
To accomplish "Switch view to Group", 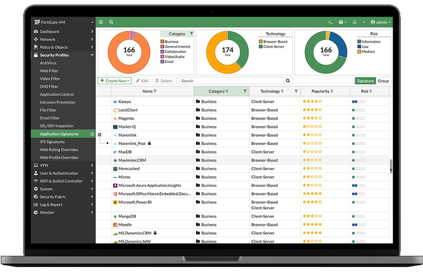I will coord(383,81).
